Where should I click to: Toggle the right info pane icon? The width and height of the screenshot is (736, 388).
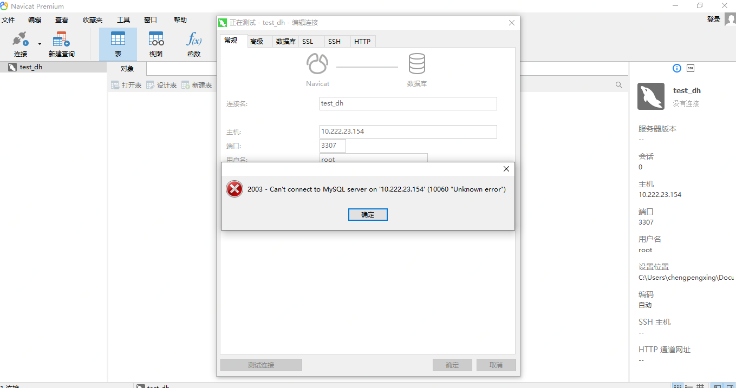coord(731,385)
